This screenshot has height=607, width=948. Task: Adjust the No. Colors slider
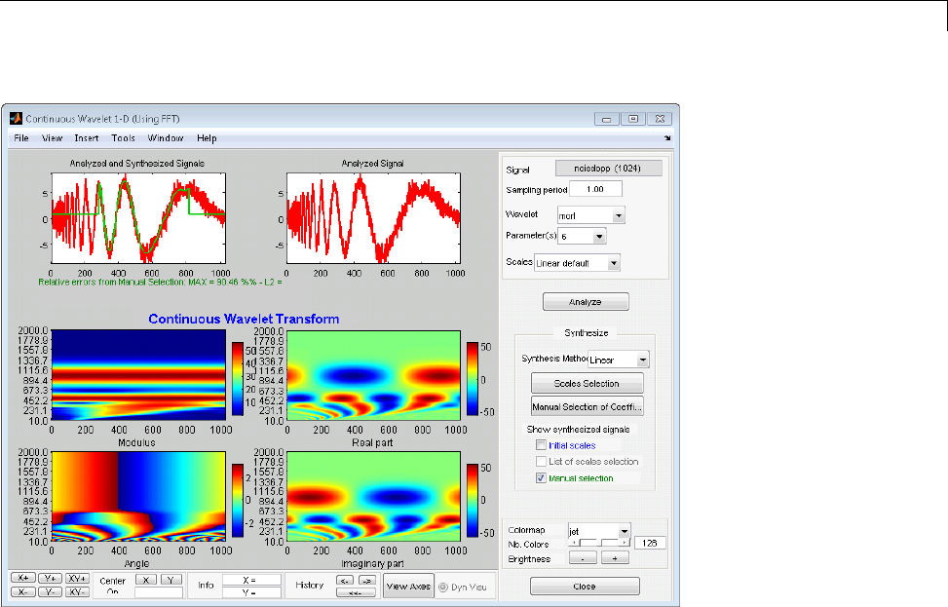[599, 542]
